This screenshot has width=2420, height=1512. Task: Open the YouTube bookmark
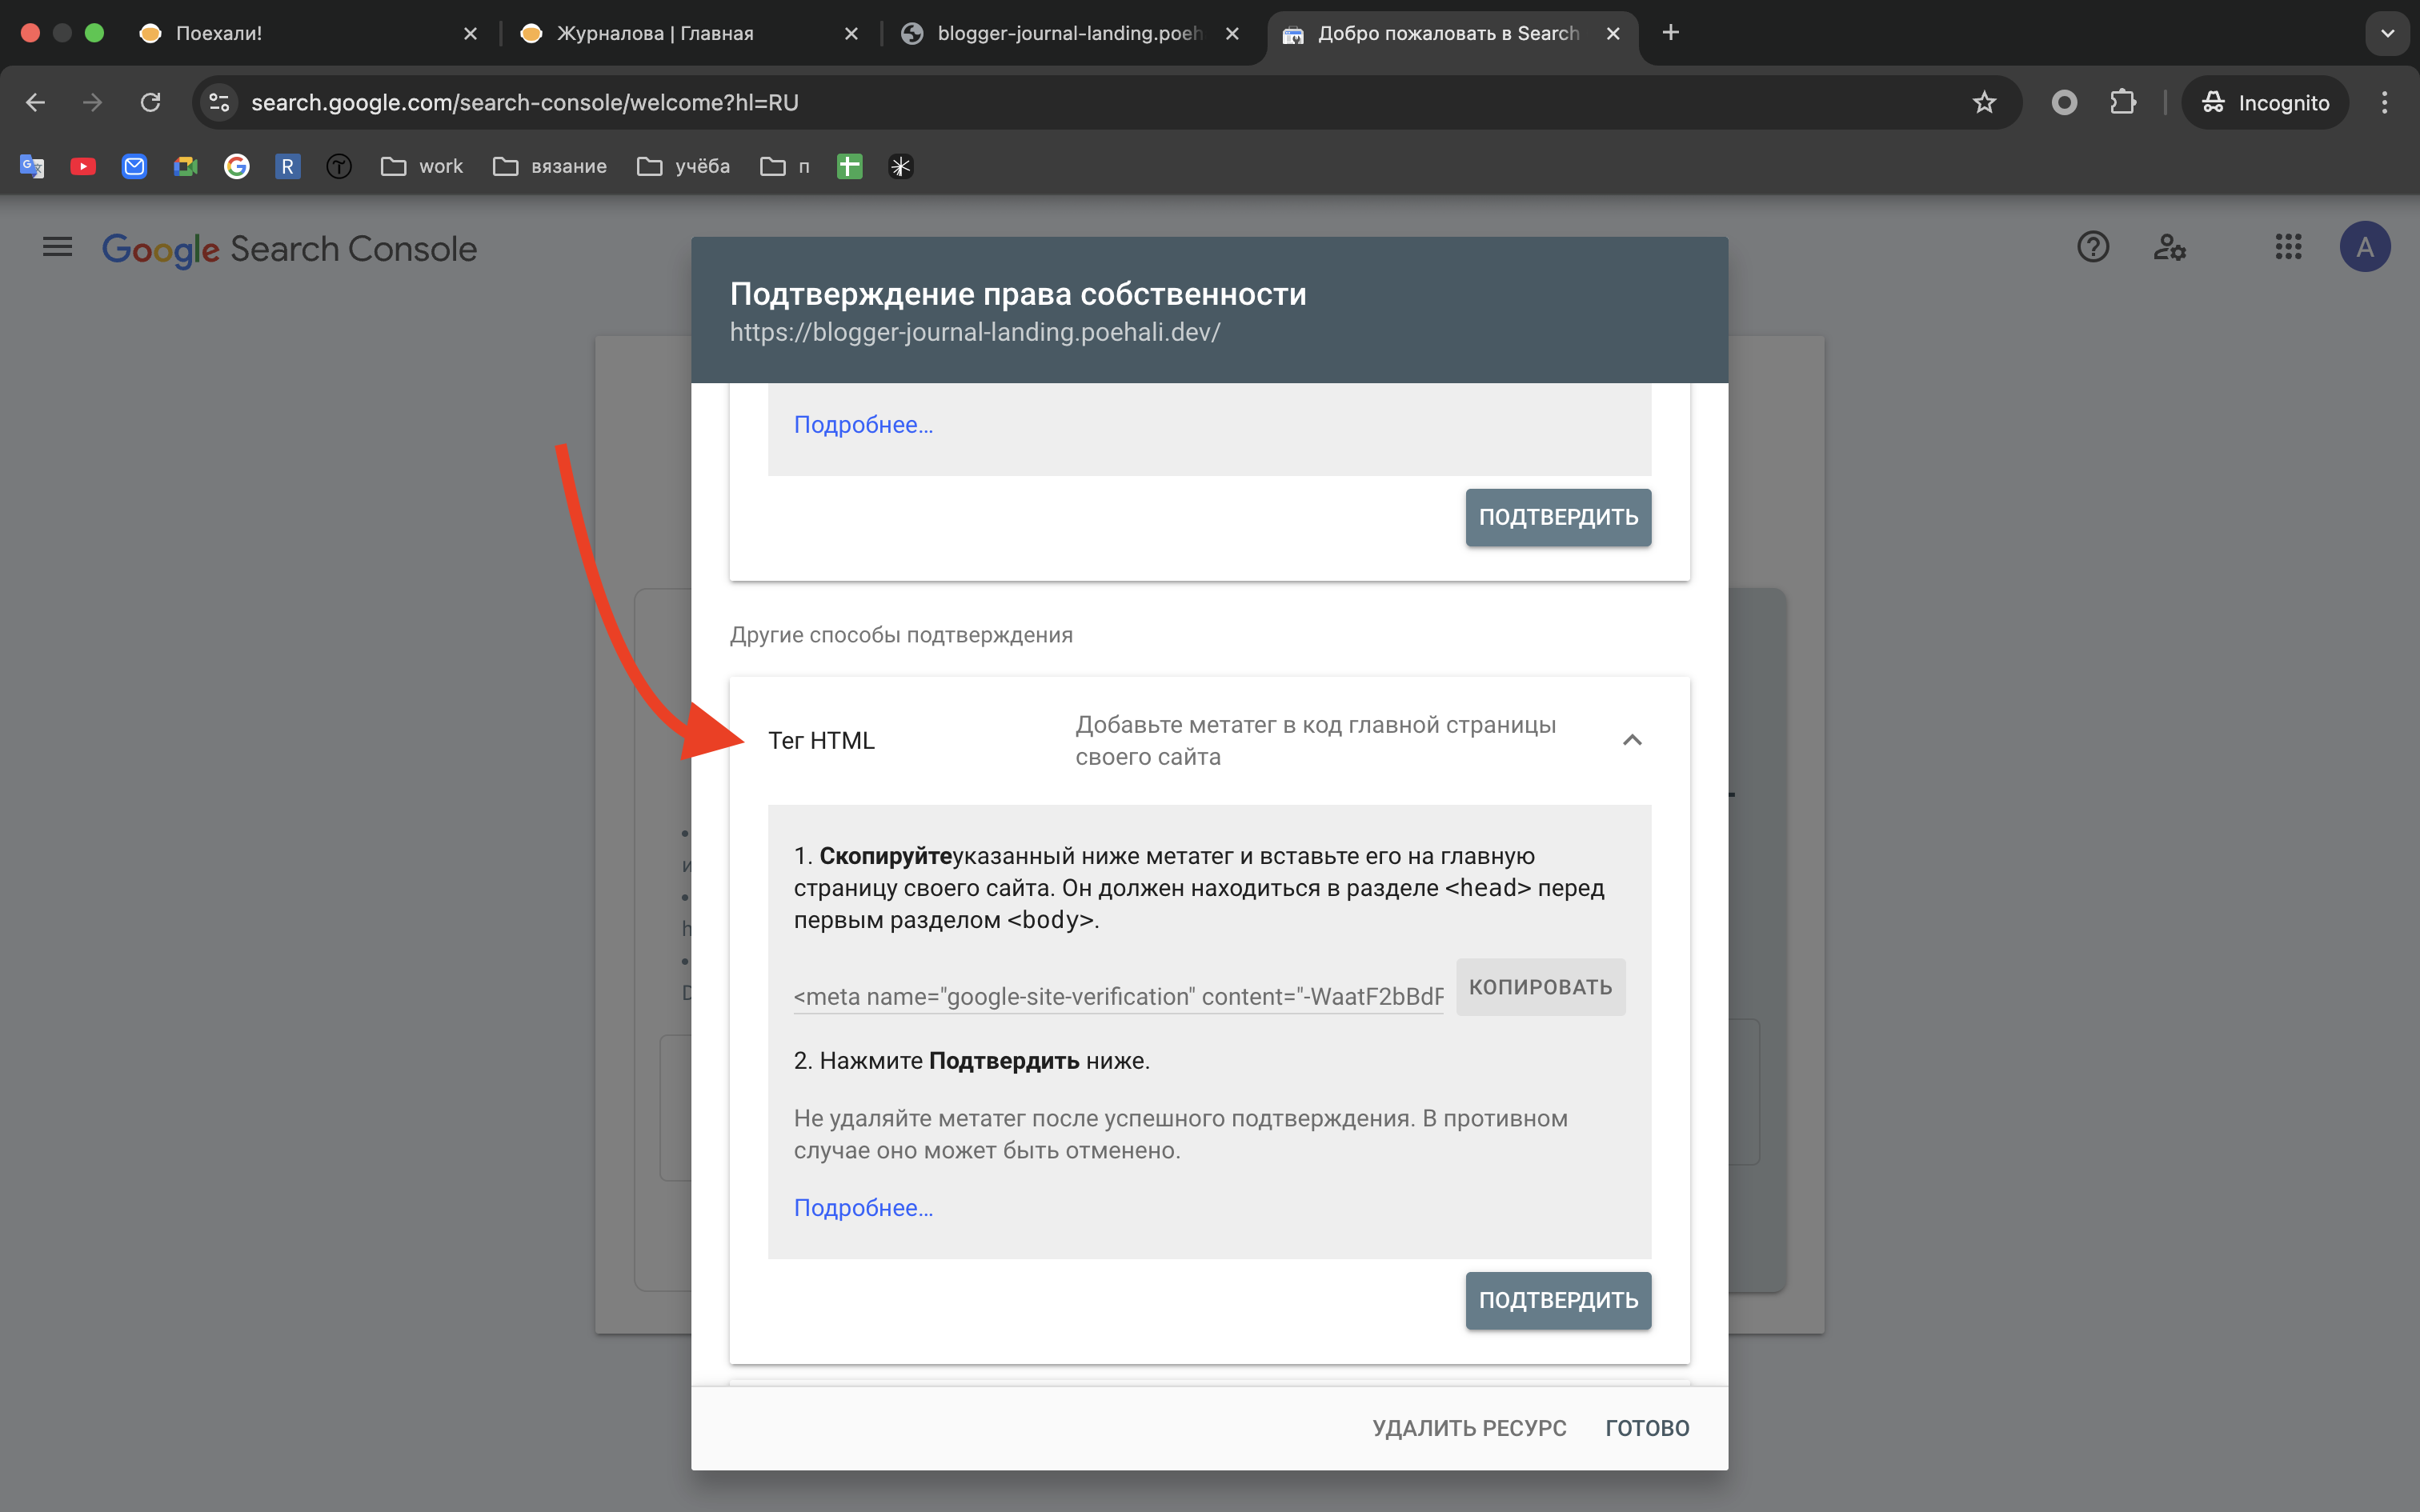83,166
